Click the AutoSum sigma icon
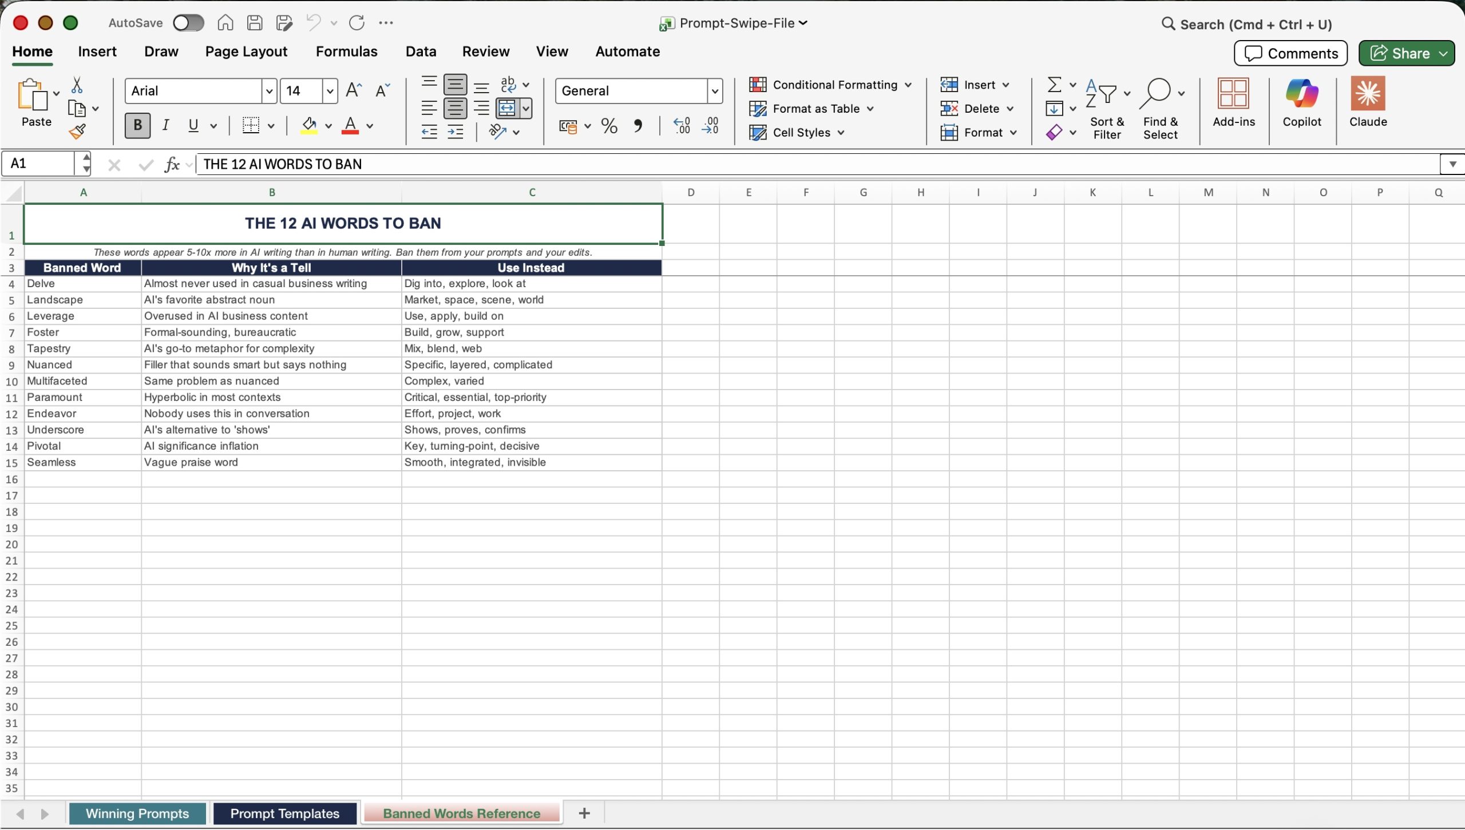This screenshot has width=1465, height=830. point(1054,85)
